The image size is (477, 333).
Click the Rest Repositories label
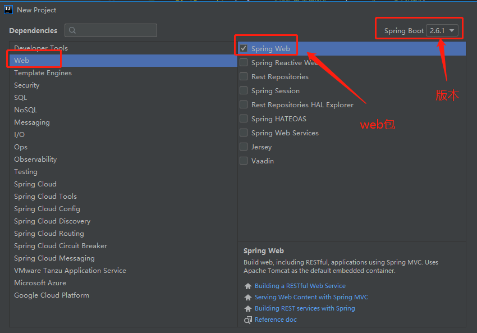(x=280, y=77)
